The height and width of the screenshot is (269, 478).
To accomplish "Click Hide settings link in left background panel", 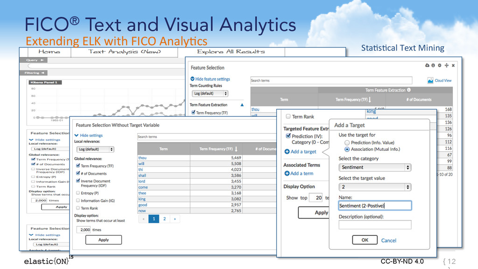I will pos(48,140).
